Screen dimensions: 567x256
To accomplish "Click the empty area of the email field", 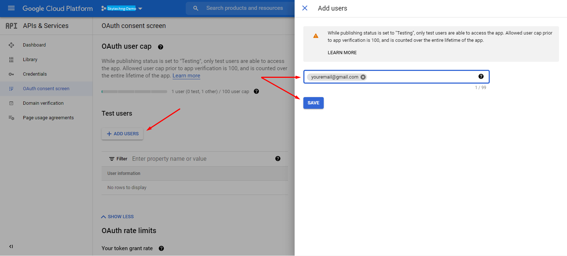I will pos(422,77).
